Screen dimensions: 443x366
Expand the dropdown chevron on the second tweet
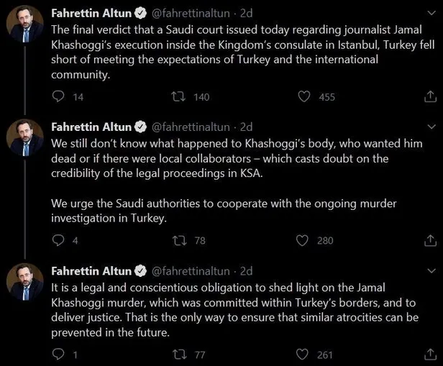click(x=431, y=127)
